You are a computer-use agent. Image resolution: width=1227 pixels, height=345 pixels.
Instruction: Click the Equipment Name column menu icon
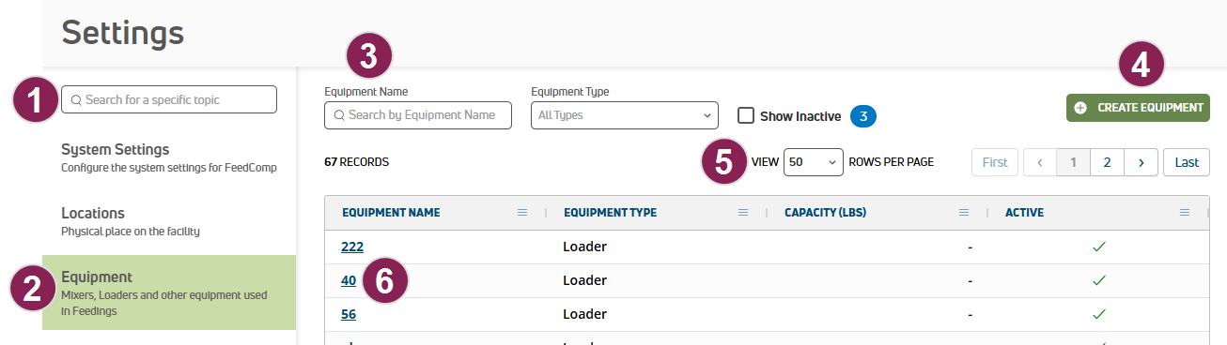(x=522, y=213)
